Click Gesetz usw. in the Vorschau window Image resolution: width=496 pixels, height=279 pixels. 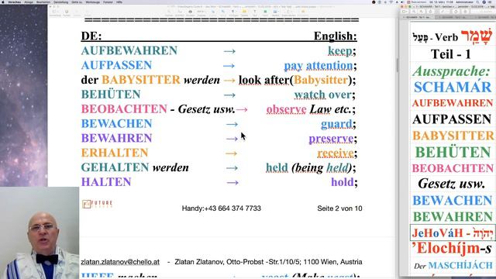(451, 184)
